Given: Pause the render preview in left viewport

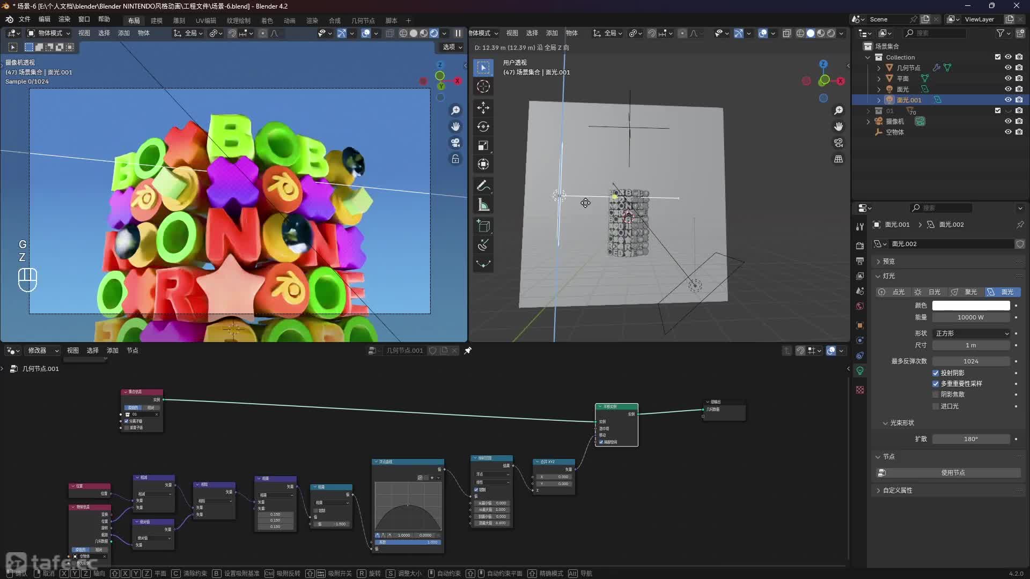Looking at the screenshot, I should [458, 33].
